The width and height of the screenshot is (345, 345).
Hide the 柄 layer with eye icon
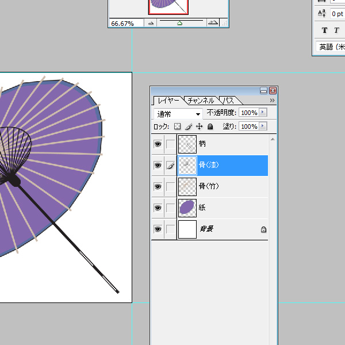click(x=158, y=144)
